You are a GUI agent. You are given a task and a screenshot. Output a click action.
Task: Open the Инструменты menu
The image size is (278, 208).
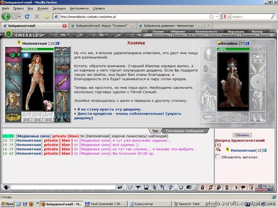(79, 8)
